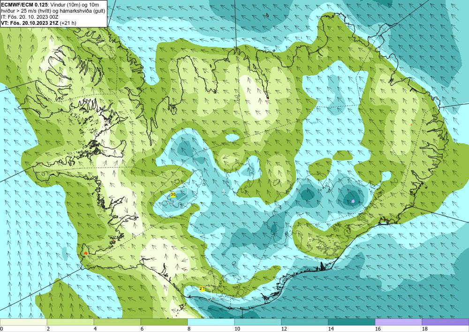Click the red marker on the southwest peninsula
This screenshot has width=469, height=332.
86,253
